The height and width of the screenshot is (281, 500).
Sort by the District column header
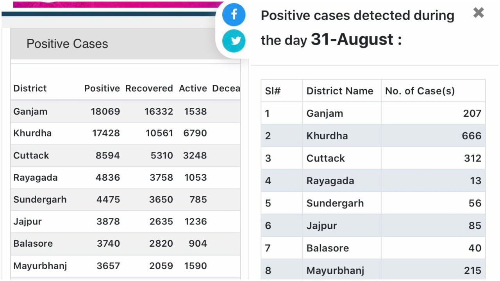(x=30, y=88)
